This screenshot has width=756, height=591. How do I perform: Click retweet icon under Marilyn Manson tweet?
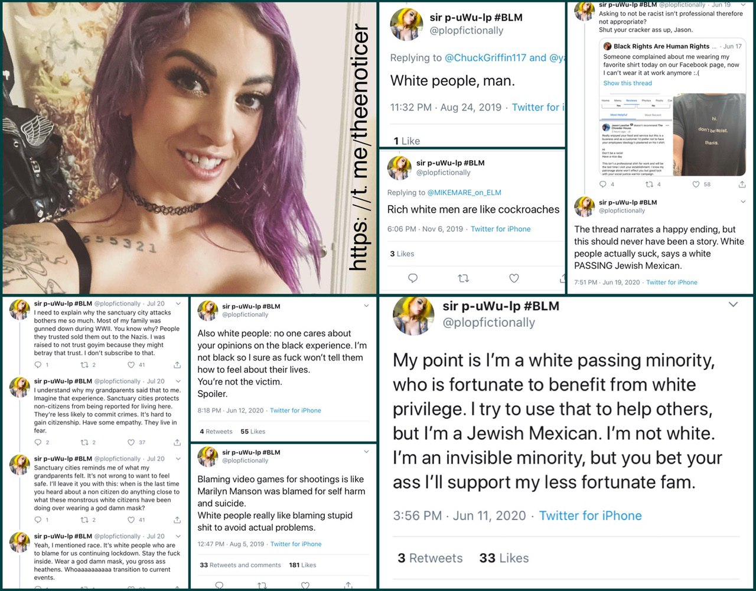(262, 585)
